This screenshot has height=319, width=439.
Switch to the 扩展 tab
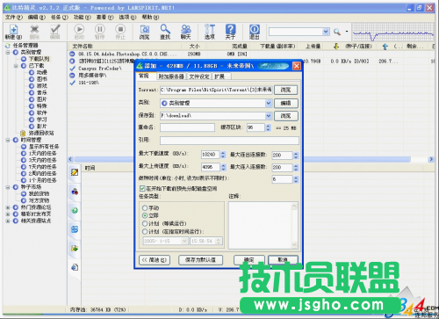point(220,76)
